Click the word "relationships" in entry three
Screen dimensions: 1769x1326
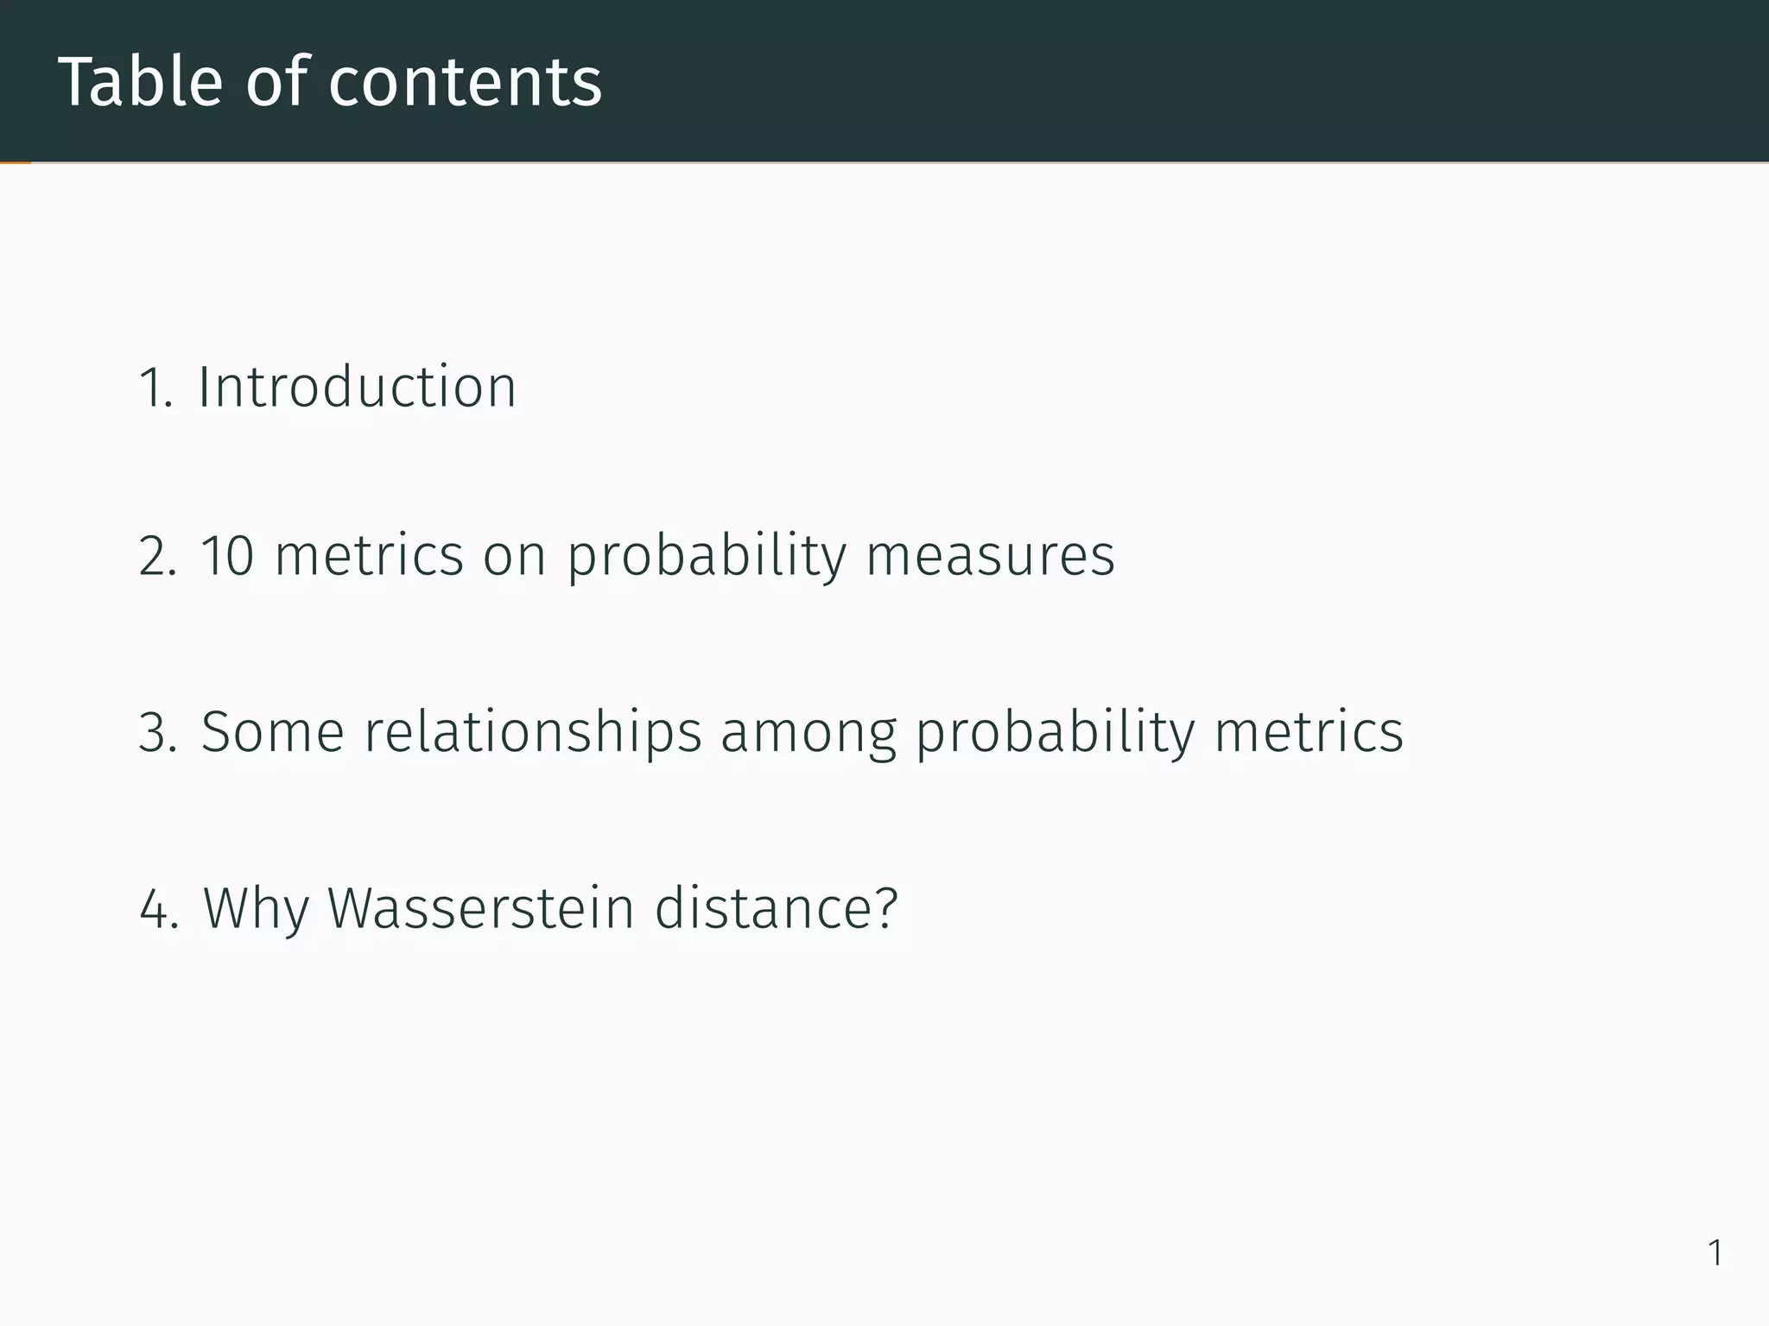(x=533, y=732)
